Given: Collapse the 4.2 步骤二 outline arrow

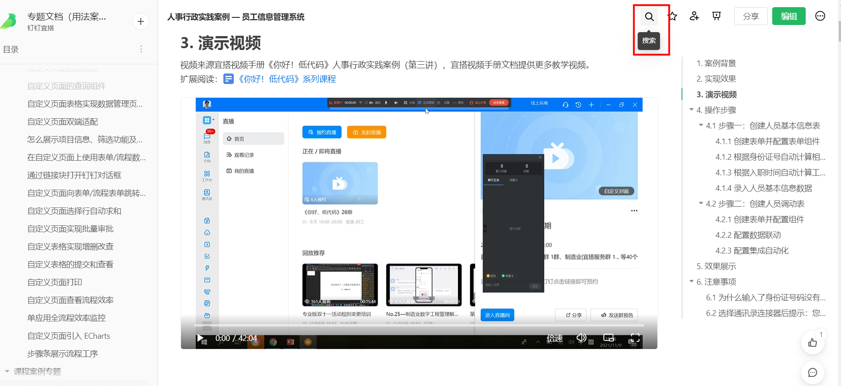Looking at the screenshot, I should tap(701, 203).
